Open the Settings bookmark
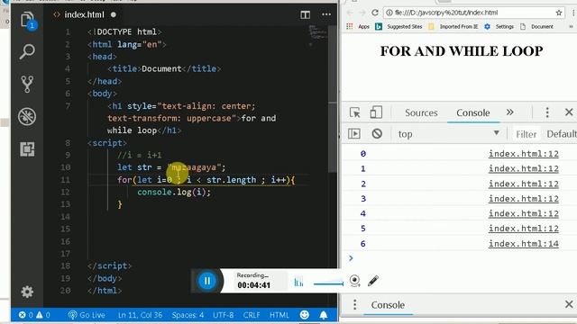The height and width of the screenshot is (324, 577). pyautogui.click(x=499, y=26)
